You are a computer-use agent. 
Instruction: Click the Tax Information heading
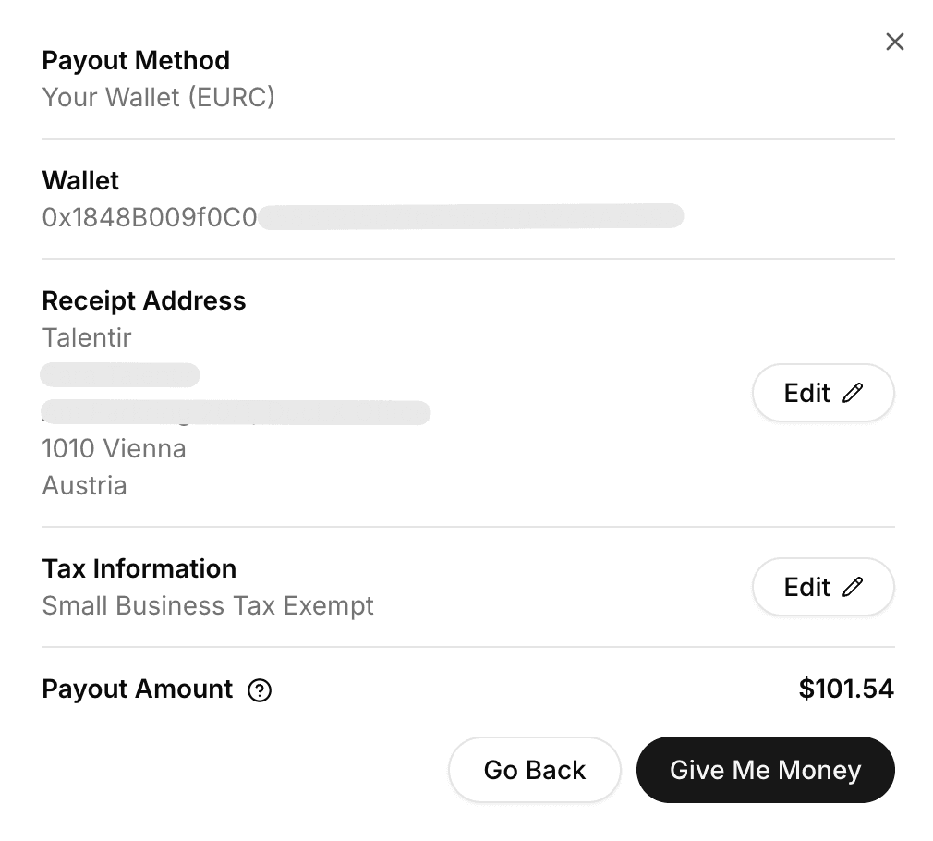[139, 568]
